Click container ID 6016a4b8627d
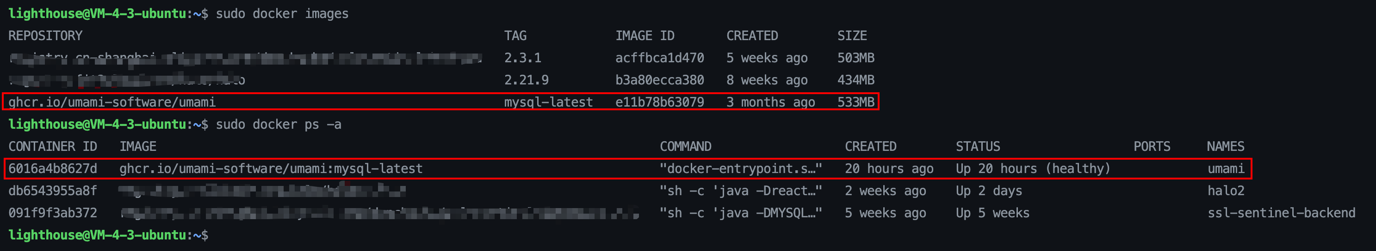Viewport: 1376px width, 251px height. click(x=52, y=169)
